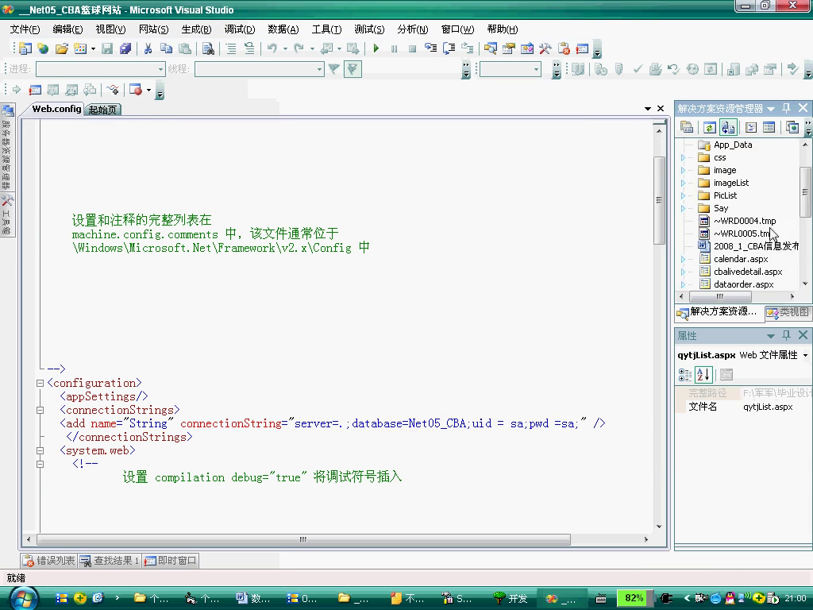Select the App_Data folder
Image resolution: width=813 pixels, height=610 pixels.
coord(733,145)
